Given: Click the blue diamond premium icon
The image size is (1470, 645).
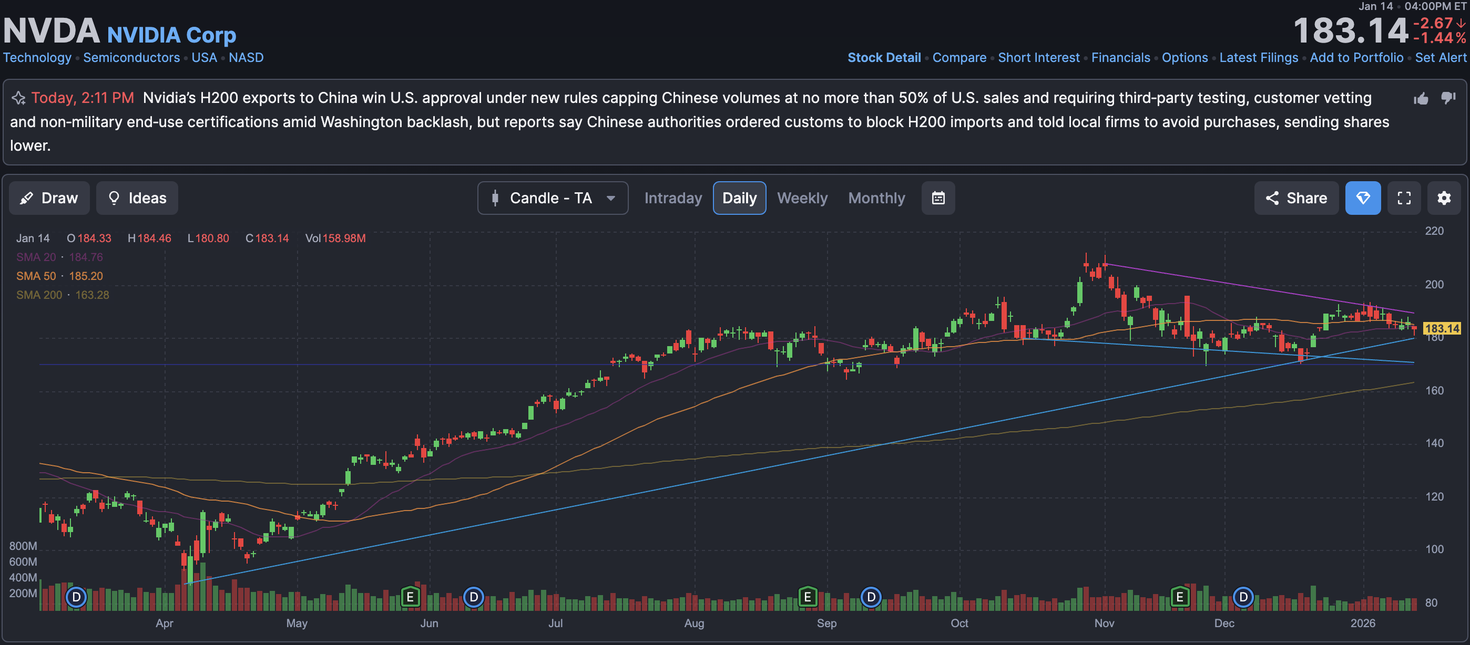Looking at the screenshot, I should [1363, 198].
